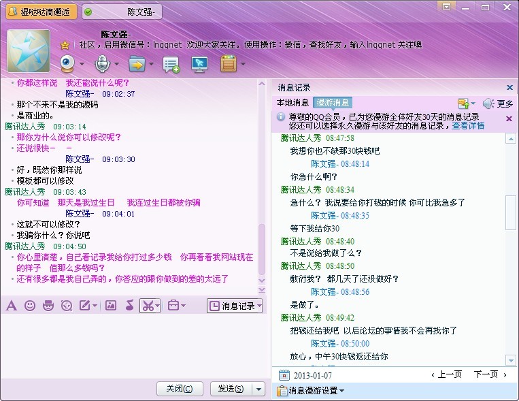
Task: Click history scrollbar up arrow
Action: (x=511, y=139)
